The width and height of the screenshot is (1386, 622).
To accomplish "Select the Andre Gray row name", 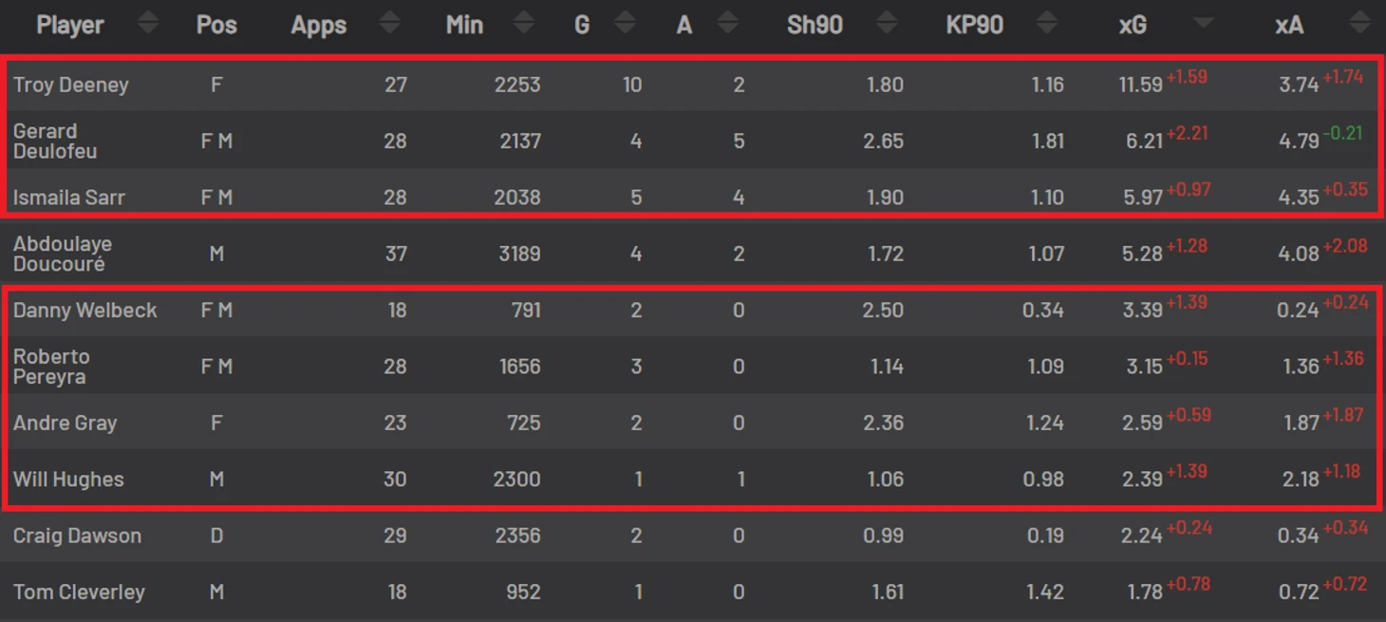I will coord(66,423).
